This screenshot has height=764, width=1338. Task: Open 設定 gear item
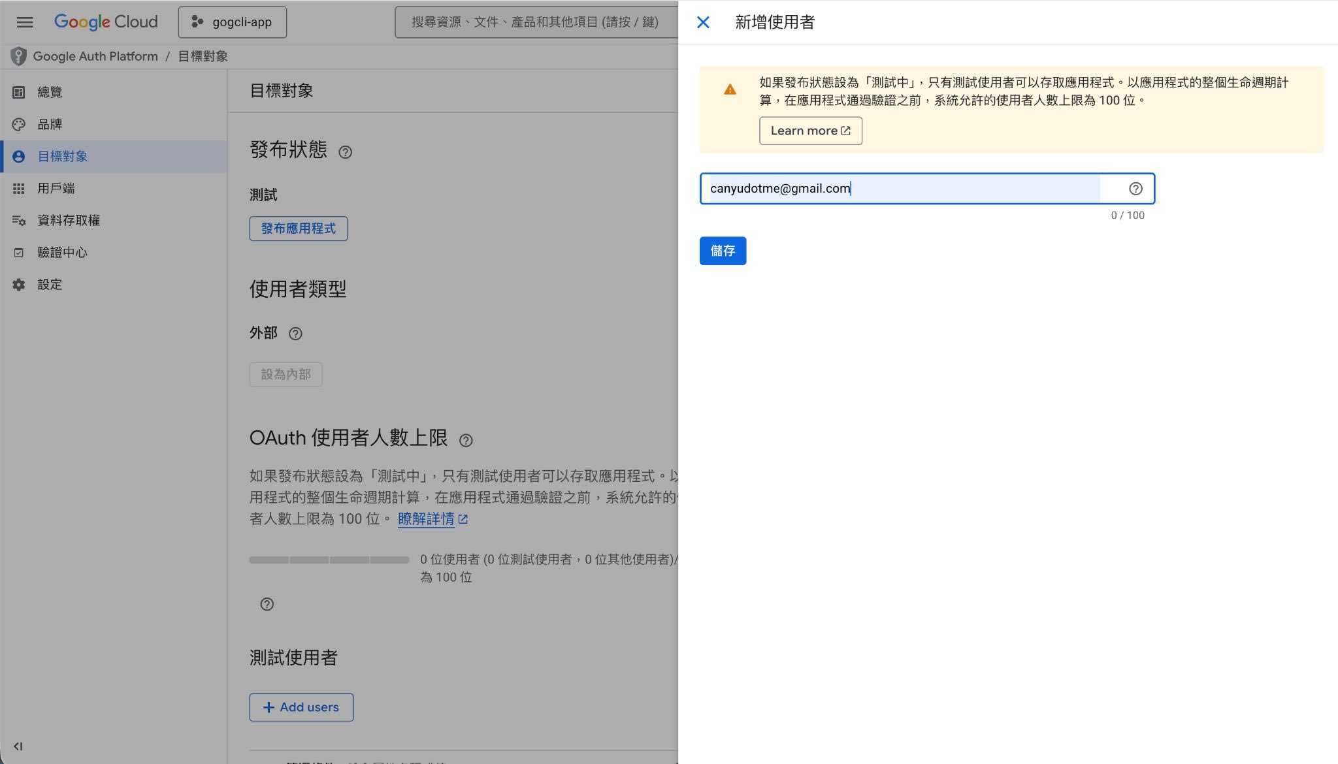pos(50,284)
